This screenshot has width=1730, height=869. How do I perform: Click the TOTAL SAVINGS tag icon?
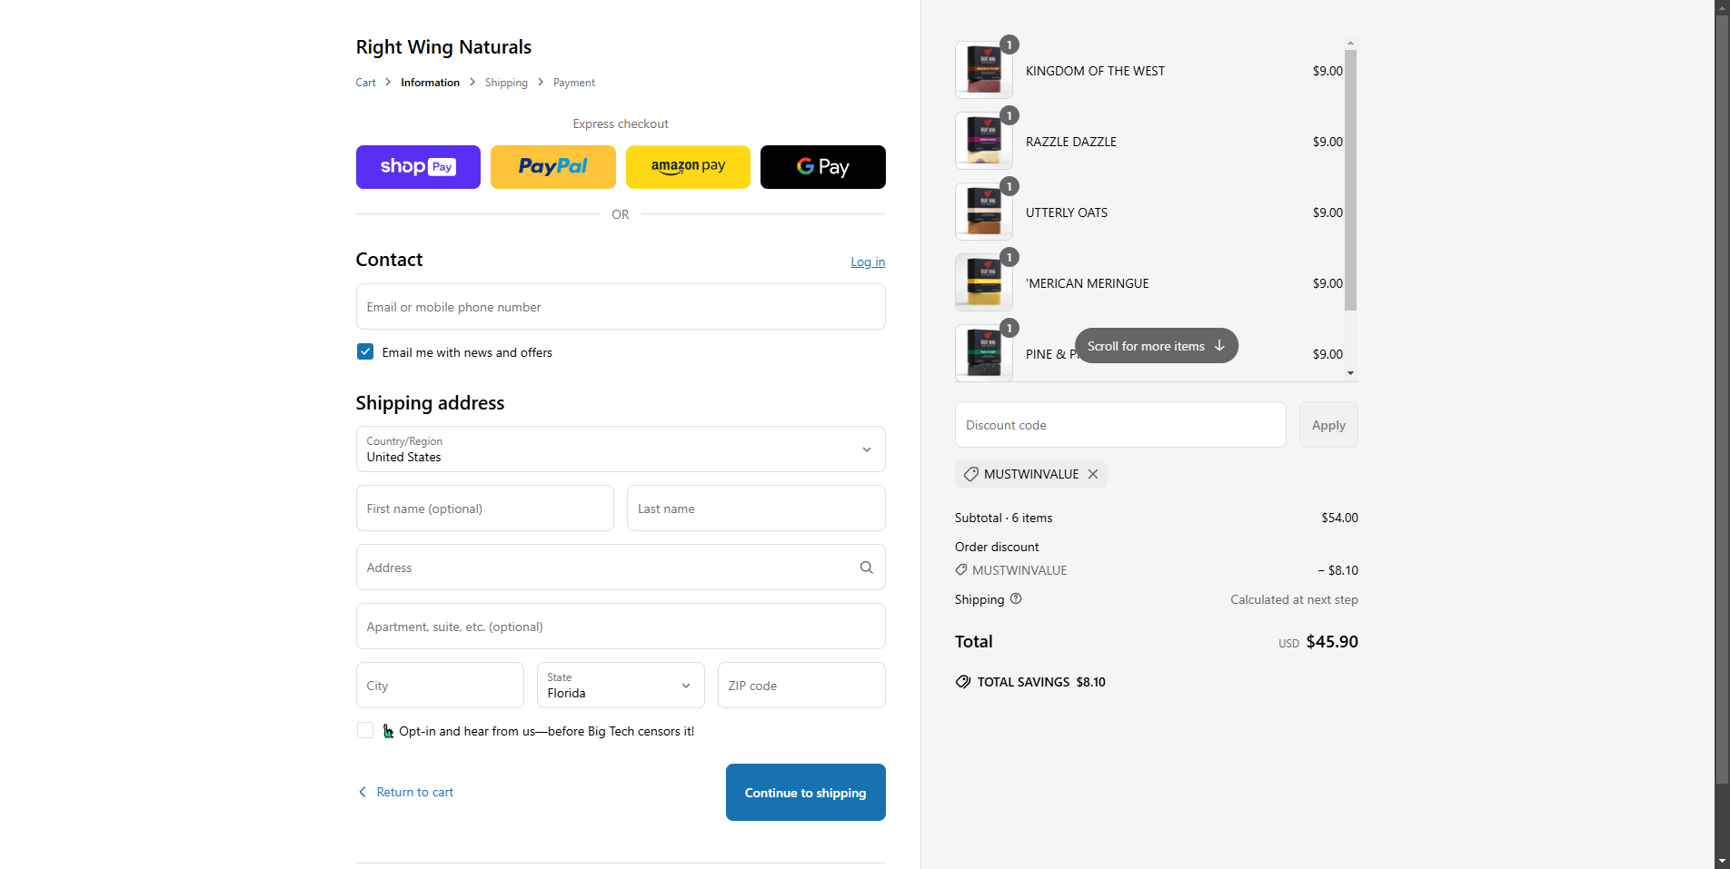tap(963, 682)
